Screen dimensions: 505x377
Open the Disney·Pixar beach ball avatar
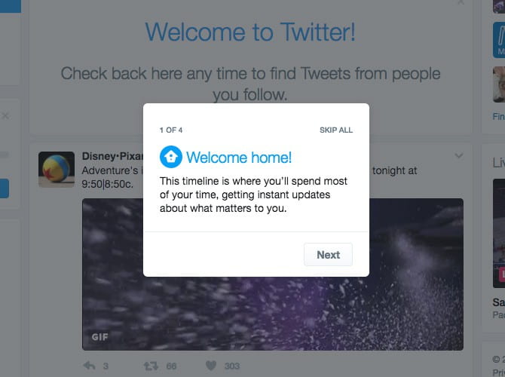coord(57,170)
